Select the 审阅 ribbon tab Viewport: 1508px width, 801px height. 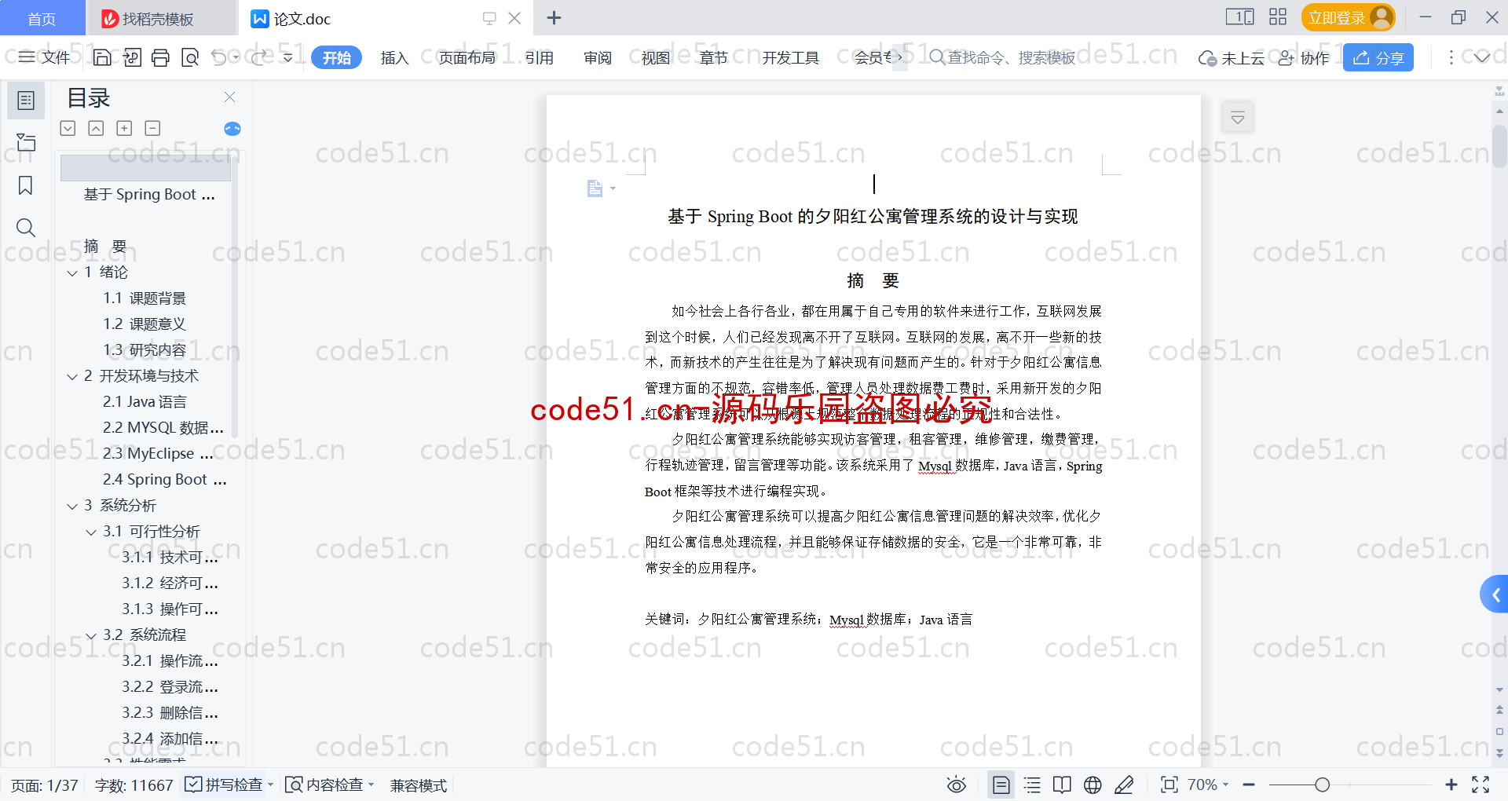point(598,57)
